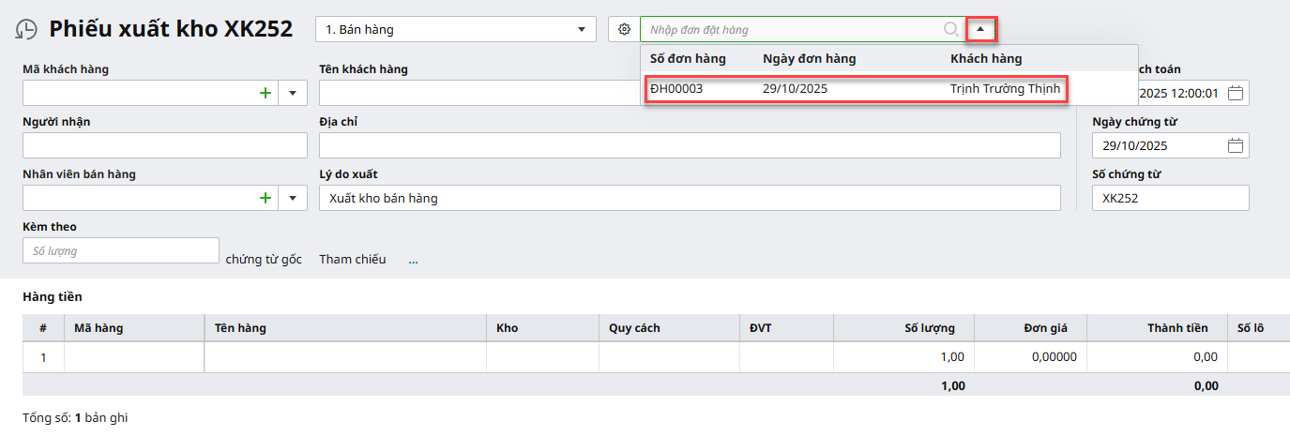
Task: Open calendar for Ngày hạch toán
Action: click(1236, 93)
